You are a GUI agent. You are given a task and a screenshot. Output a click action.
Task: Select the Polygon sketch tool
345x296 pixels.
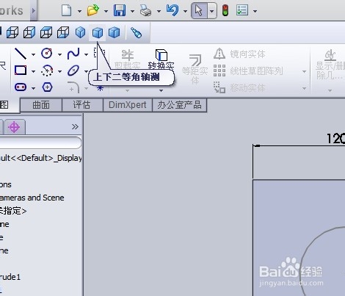coord(47,87)
